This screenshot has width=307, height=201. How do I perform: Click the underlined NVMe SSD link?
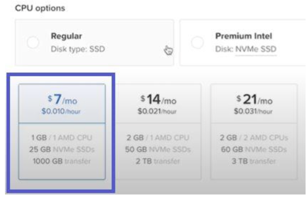[256, 49]
